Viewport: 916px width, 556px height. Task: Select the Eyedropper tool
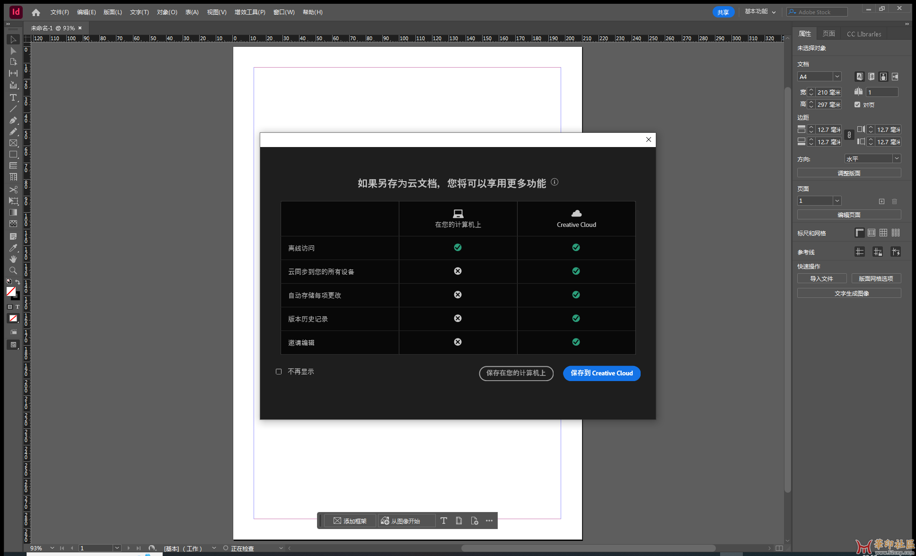tap(13, 247)
